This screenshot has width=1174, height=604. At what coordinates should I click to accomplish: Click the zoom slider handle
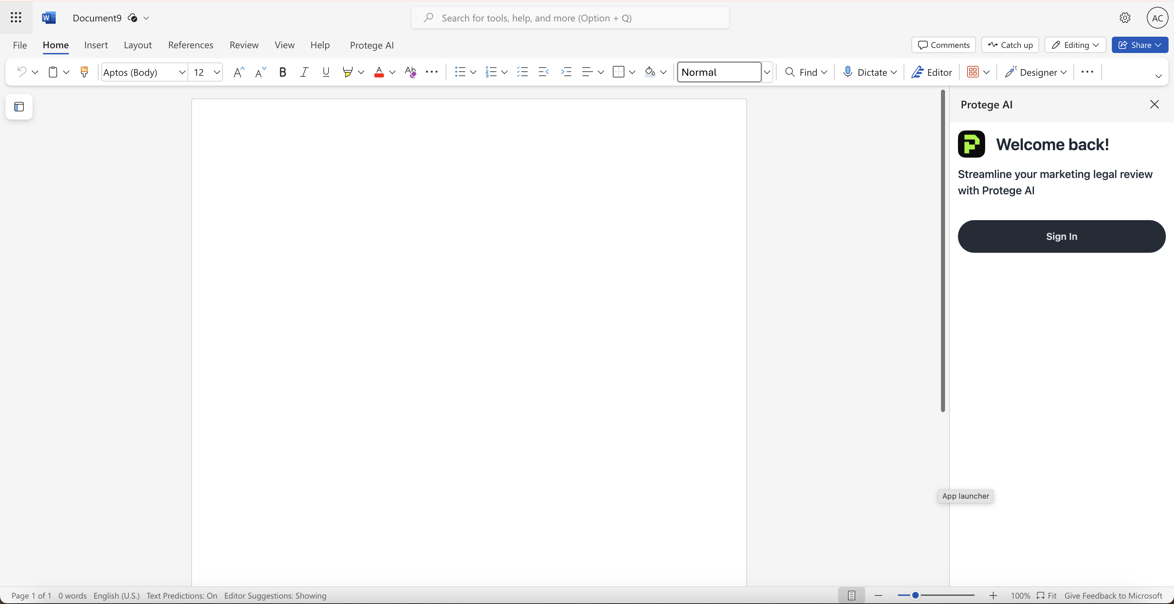tap(915, 596)
